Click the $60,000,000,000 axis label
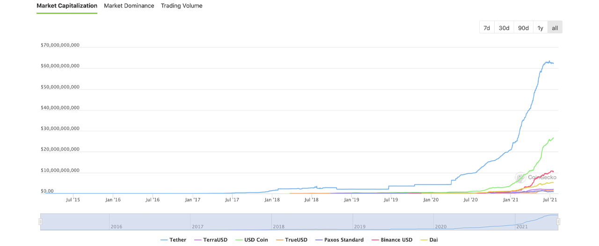Image resolution: width=599 pixels, height=246 pixels. [x=60, y=66]
